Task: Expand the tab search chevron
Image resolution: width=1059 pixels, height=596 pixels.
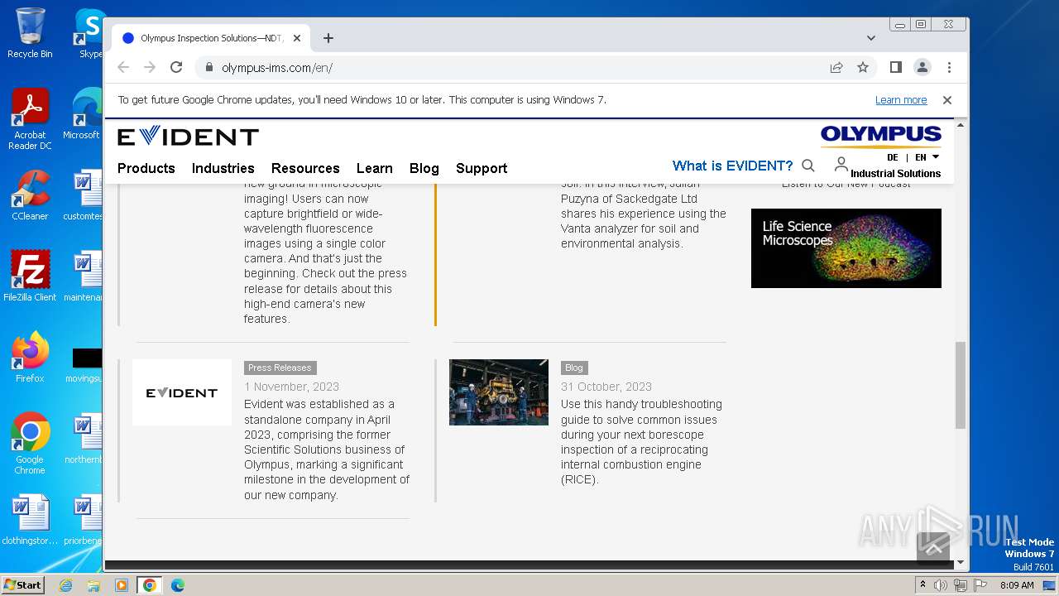Action: point(871,38)
